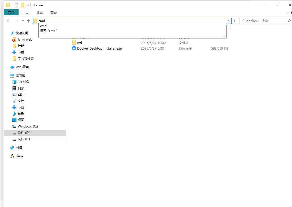Open the 桌面 folder
292x207 pixels.
(x=21, y=120)
